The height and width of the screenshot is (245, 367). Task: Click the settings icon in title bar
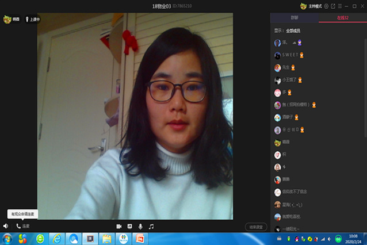pos(326,6)
